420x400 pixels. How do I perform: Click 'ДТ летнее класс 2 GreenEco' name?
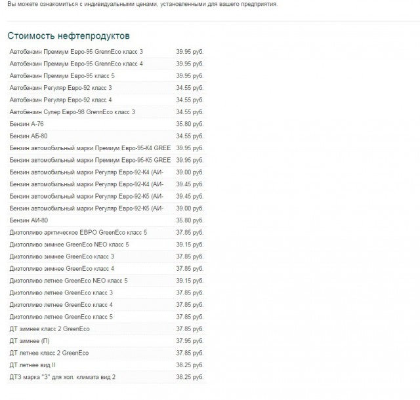[49, 353]
